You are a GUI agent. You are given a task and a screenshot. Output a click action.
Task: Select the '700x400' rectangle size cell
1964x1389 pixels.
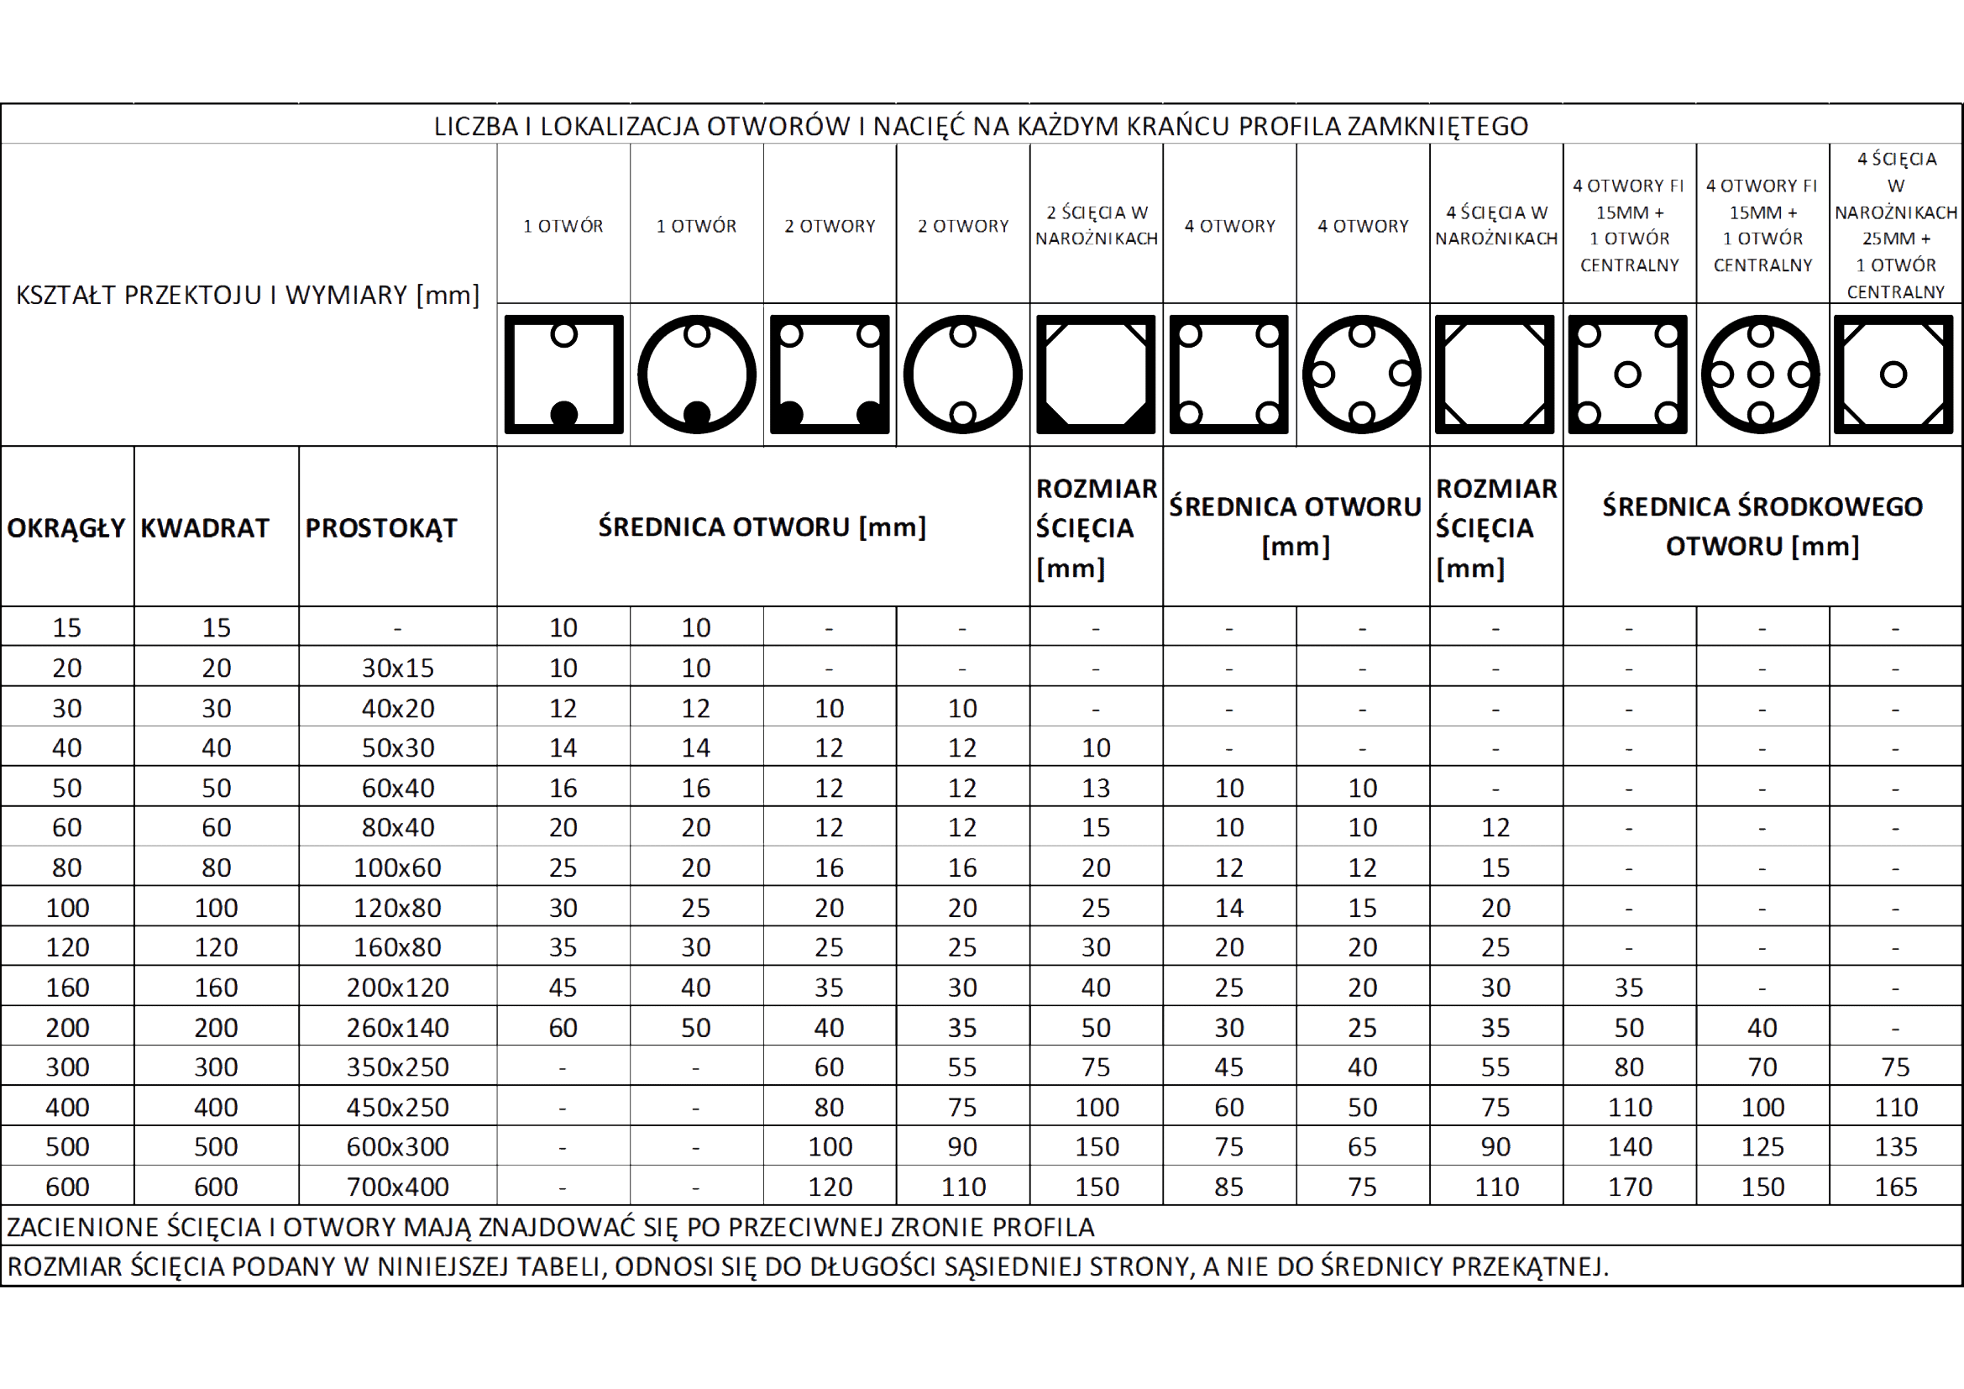coord(398,1187)
